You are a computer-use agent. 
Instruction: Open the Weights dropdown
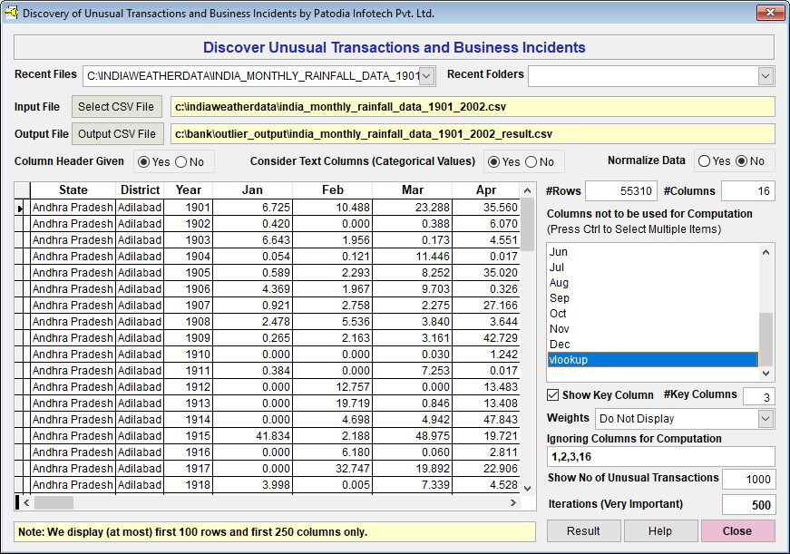(766, 419)
